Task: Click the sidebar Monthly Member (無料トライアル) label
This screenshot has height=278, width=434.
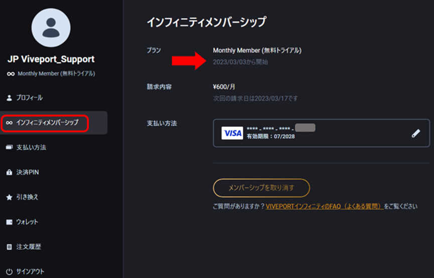Action: (57, 74)
